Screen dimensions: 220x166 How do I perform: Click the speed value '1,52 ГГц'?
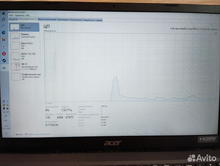pyautogui.click(x=67, y=110)
